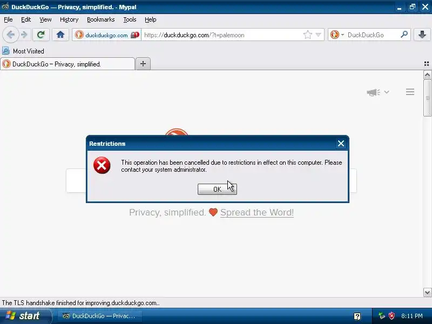Go forward with the Forward arrow button
The height and width of the screenshot is (324, 432).
click(x=24, y=35)
